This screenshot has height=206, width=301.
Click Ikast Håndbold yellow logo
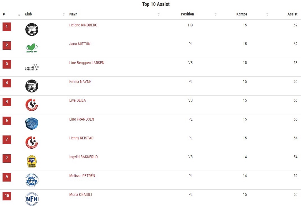(32, 161)
